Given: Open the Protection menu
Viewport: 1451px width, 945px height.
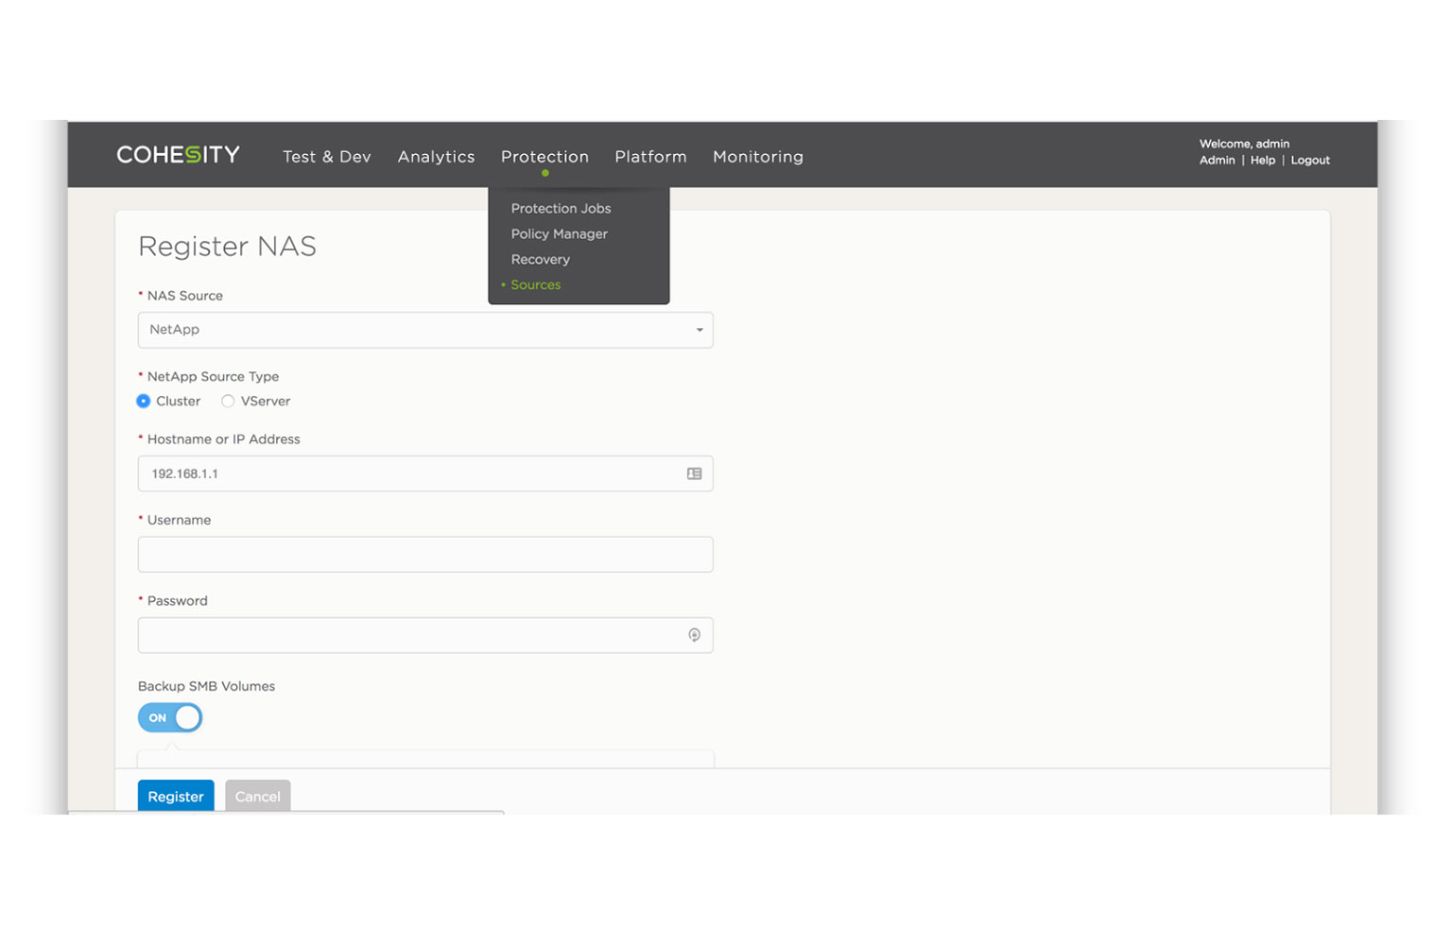Looking at the screenshot, I should click(544, 157).
